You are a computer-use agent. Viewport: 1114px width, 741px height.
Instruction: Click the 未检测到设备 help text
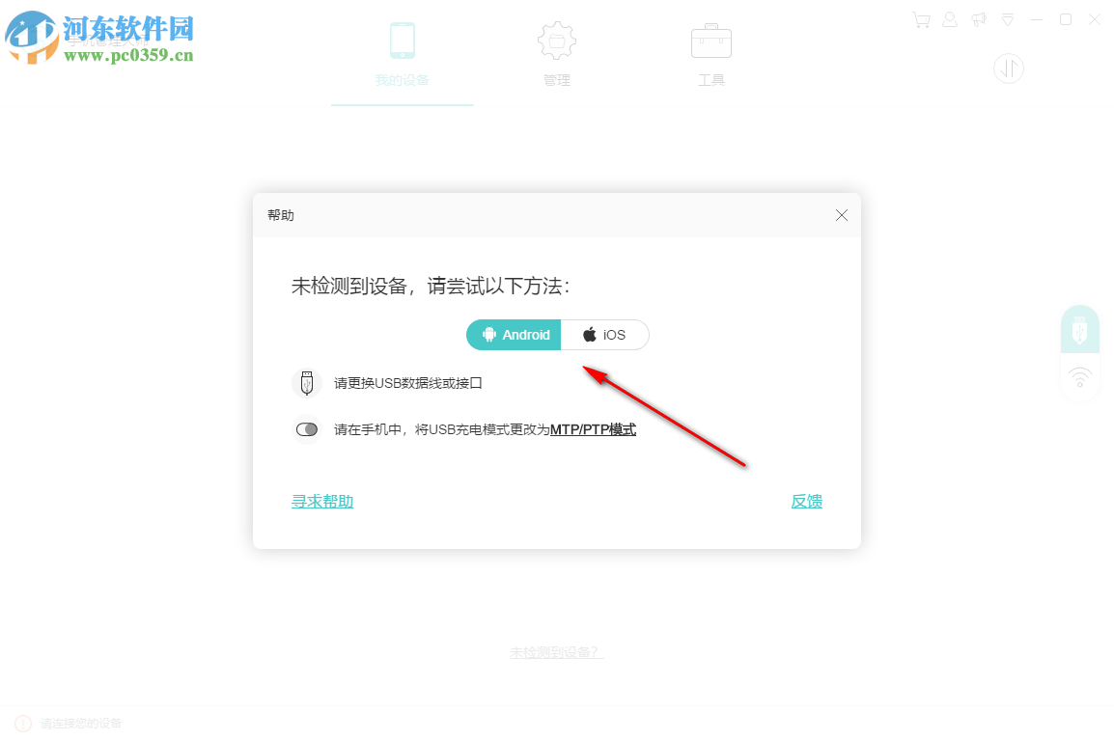pos(556,651)
